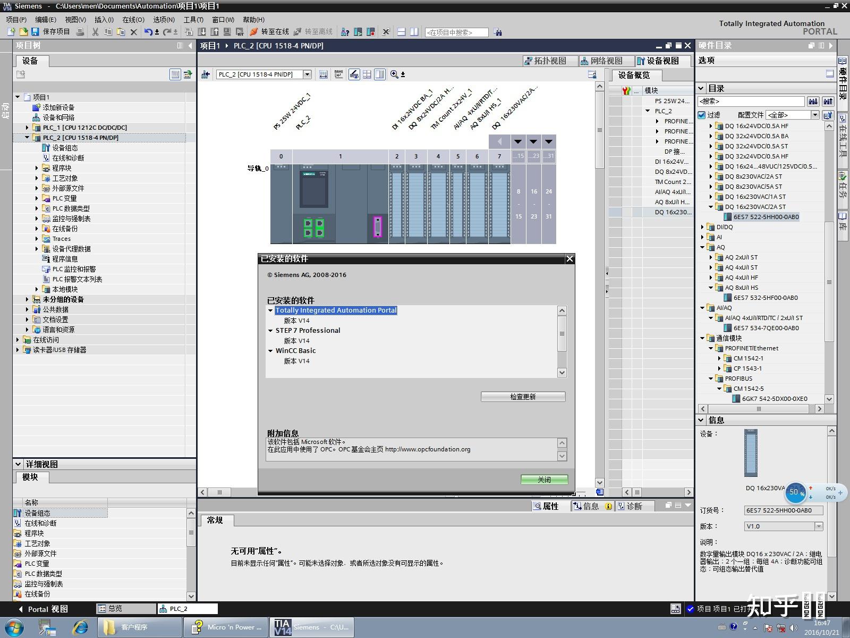Collapse PLC_2 node in project tree
Viewport: 850px width, 638px height.
pyautogui.click(x=27, y=138)
